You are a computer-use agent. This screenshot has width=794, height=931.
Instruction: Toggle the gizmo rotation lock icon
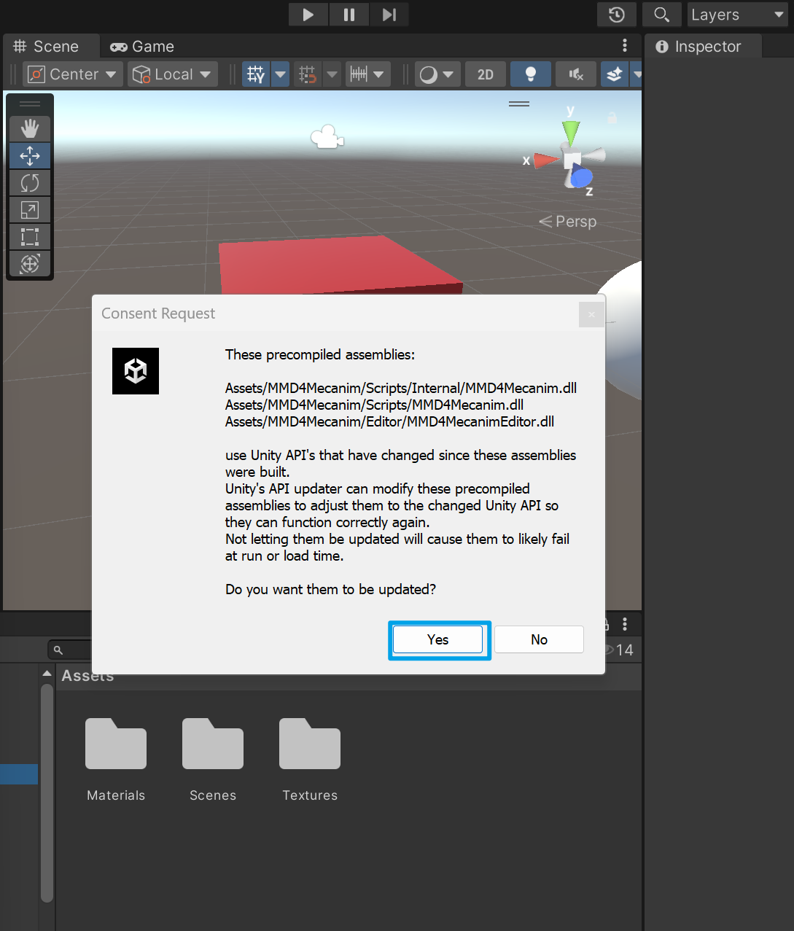[x=612, y=117]
